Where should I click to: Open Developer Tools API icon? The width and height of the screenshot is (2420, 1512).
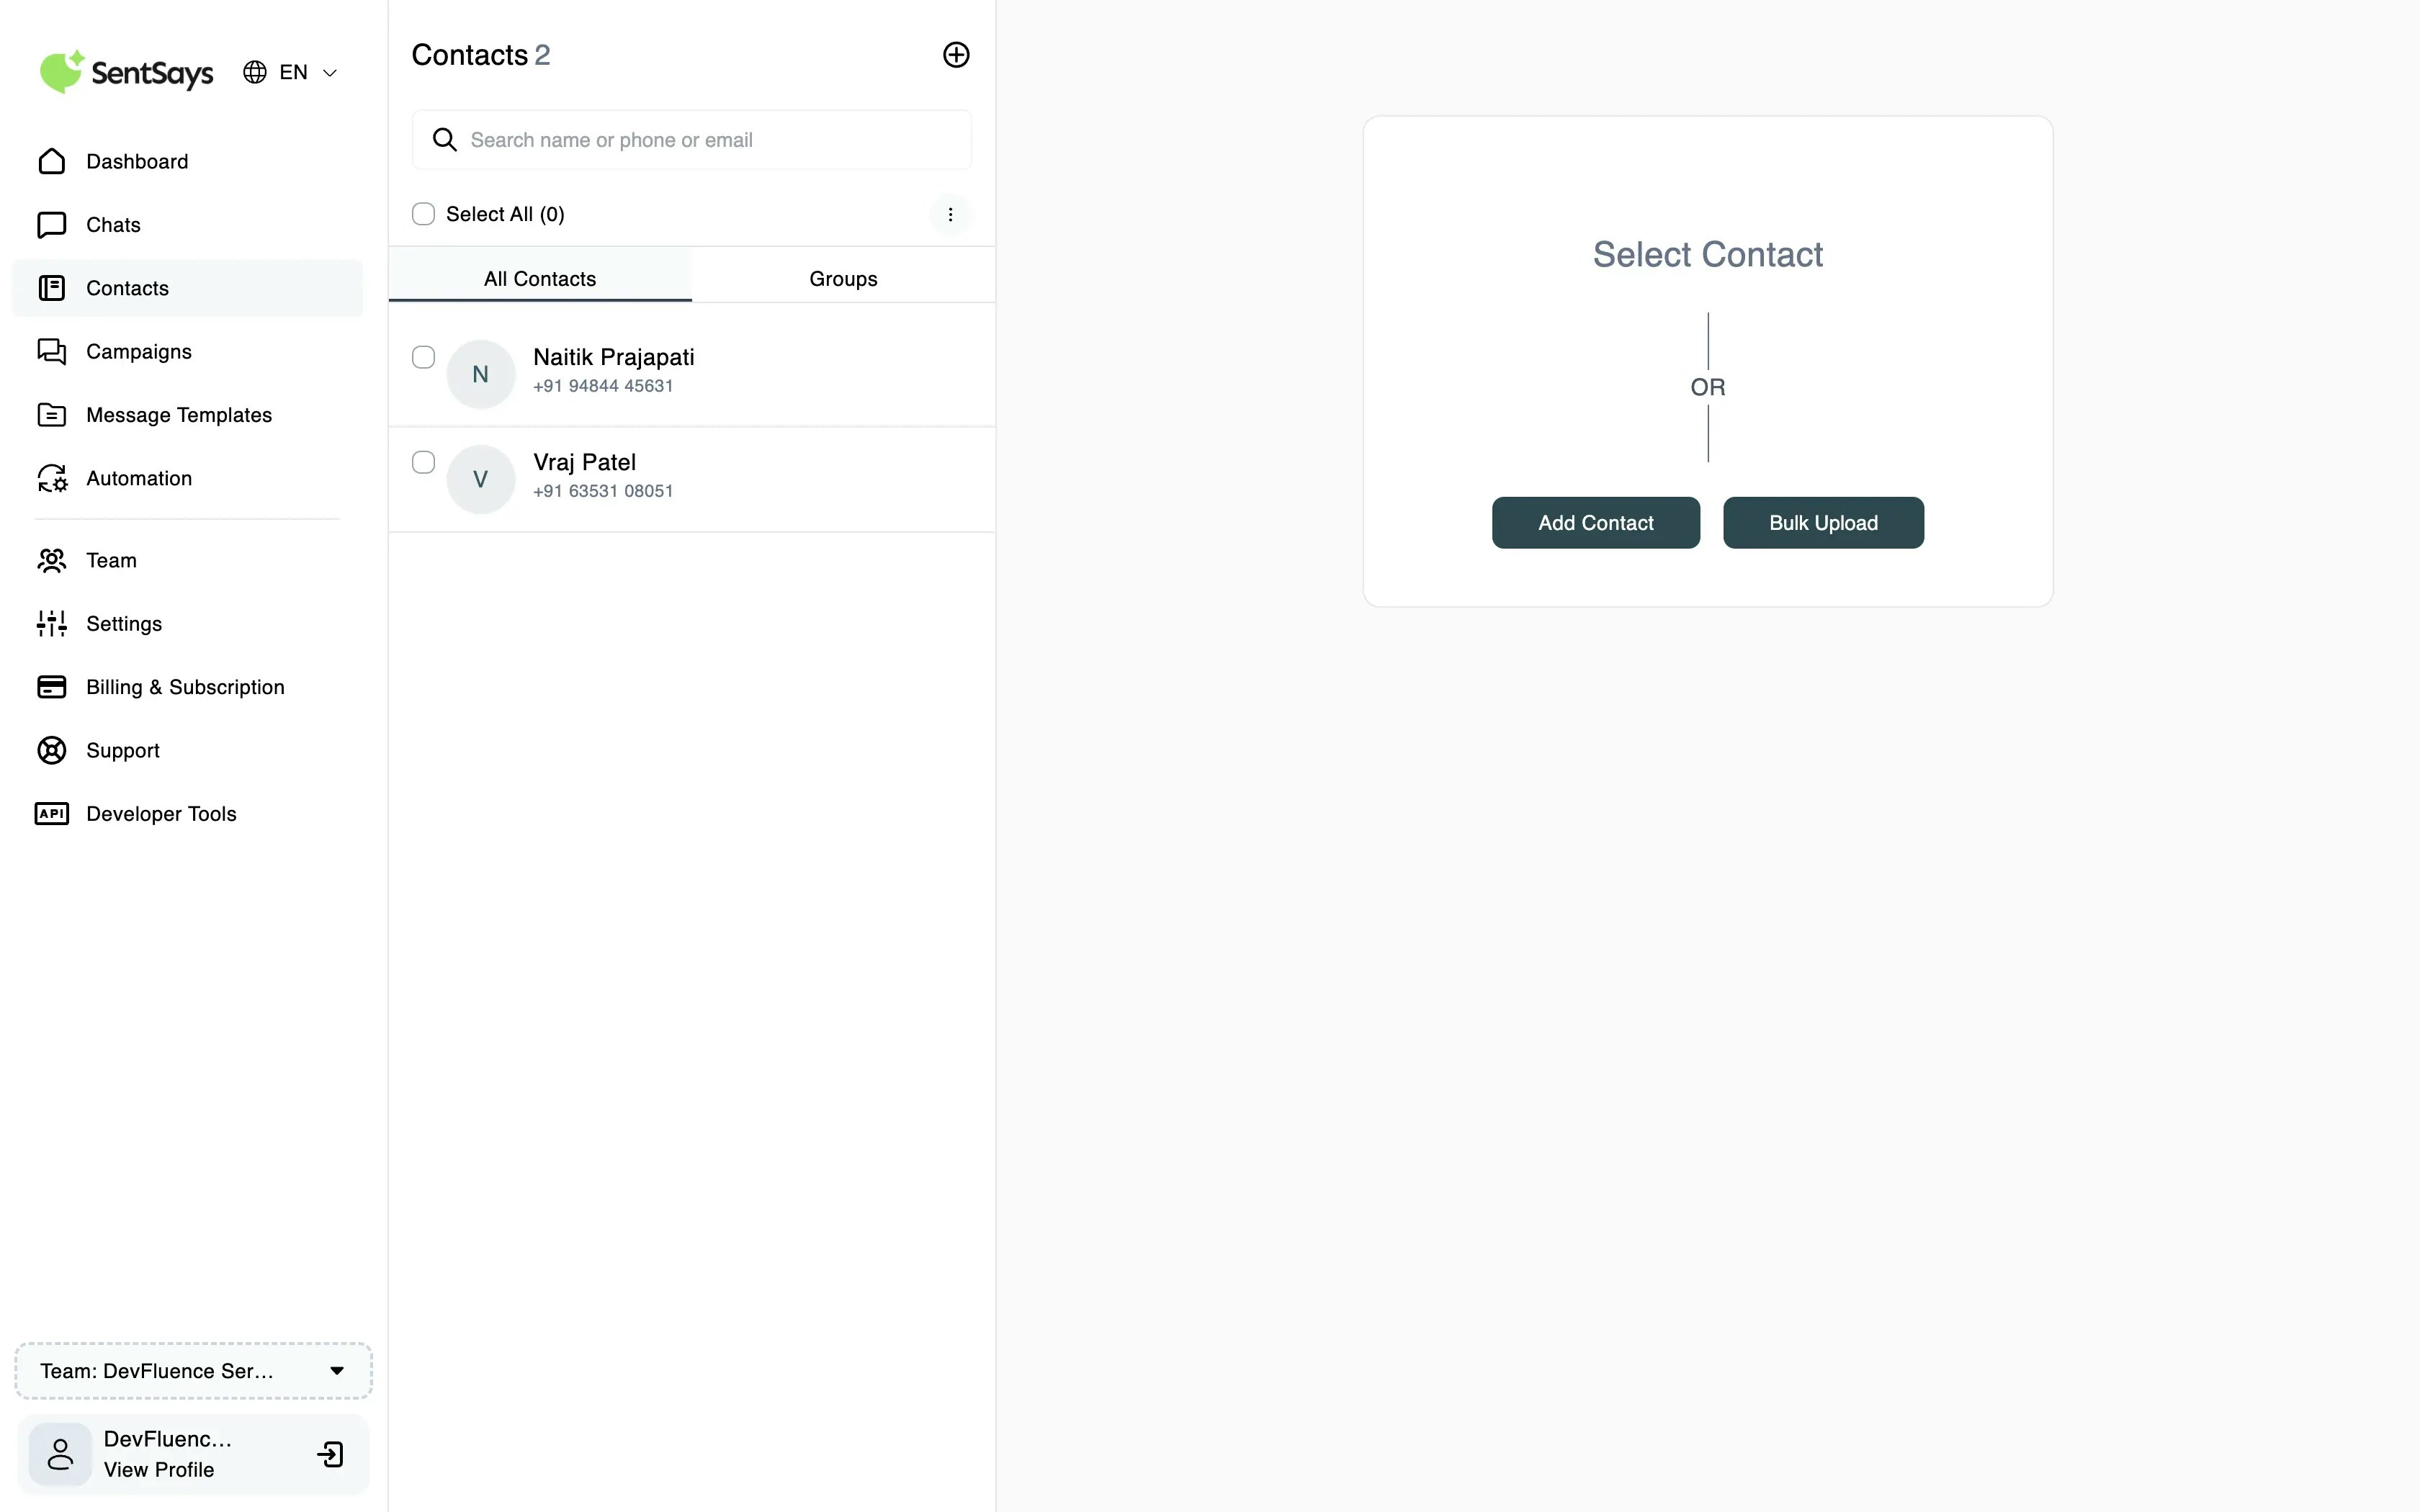pyautogui.click(x=52, y=813)
